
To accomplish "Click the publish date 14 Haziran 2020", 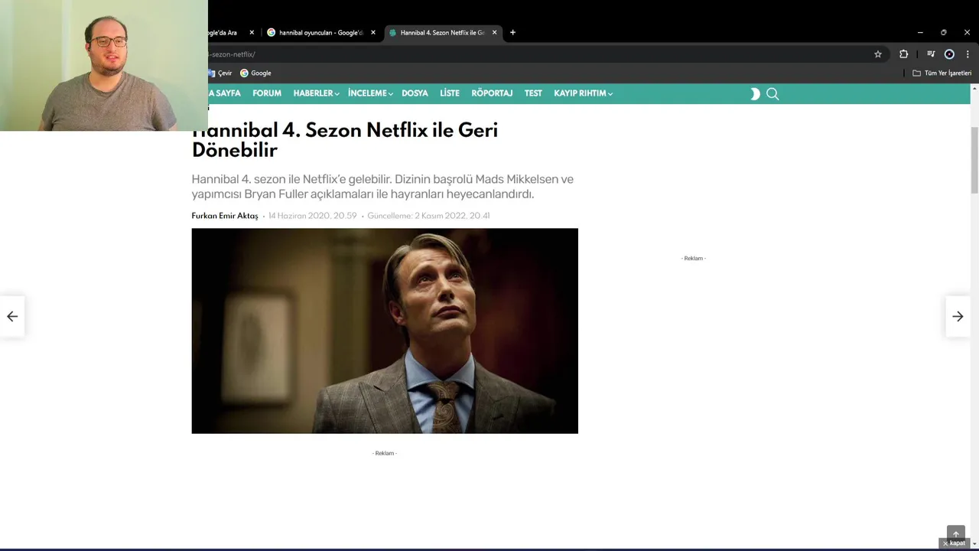I will 312,216.
